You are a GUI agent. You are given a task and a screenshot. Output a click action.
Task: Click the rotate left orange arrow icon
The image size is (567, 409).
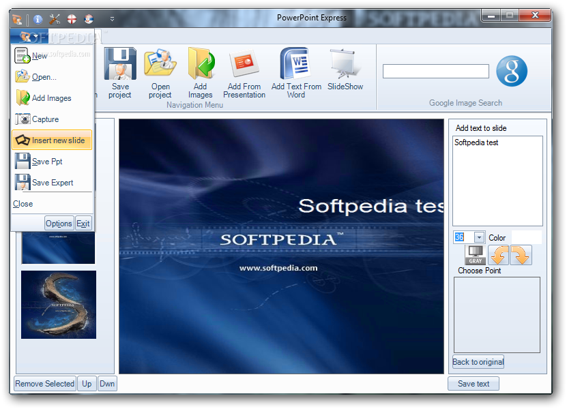point(499,255)
